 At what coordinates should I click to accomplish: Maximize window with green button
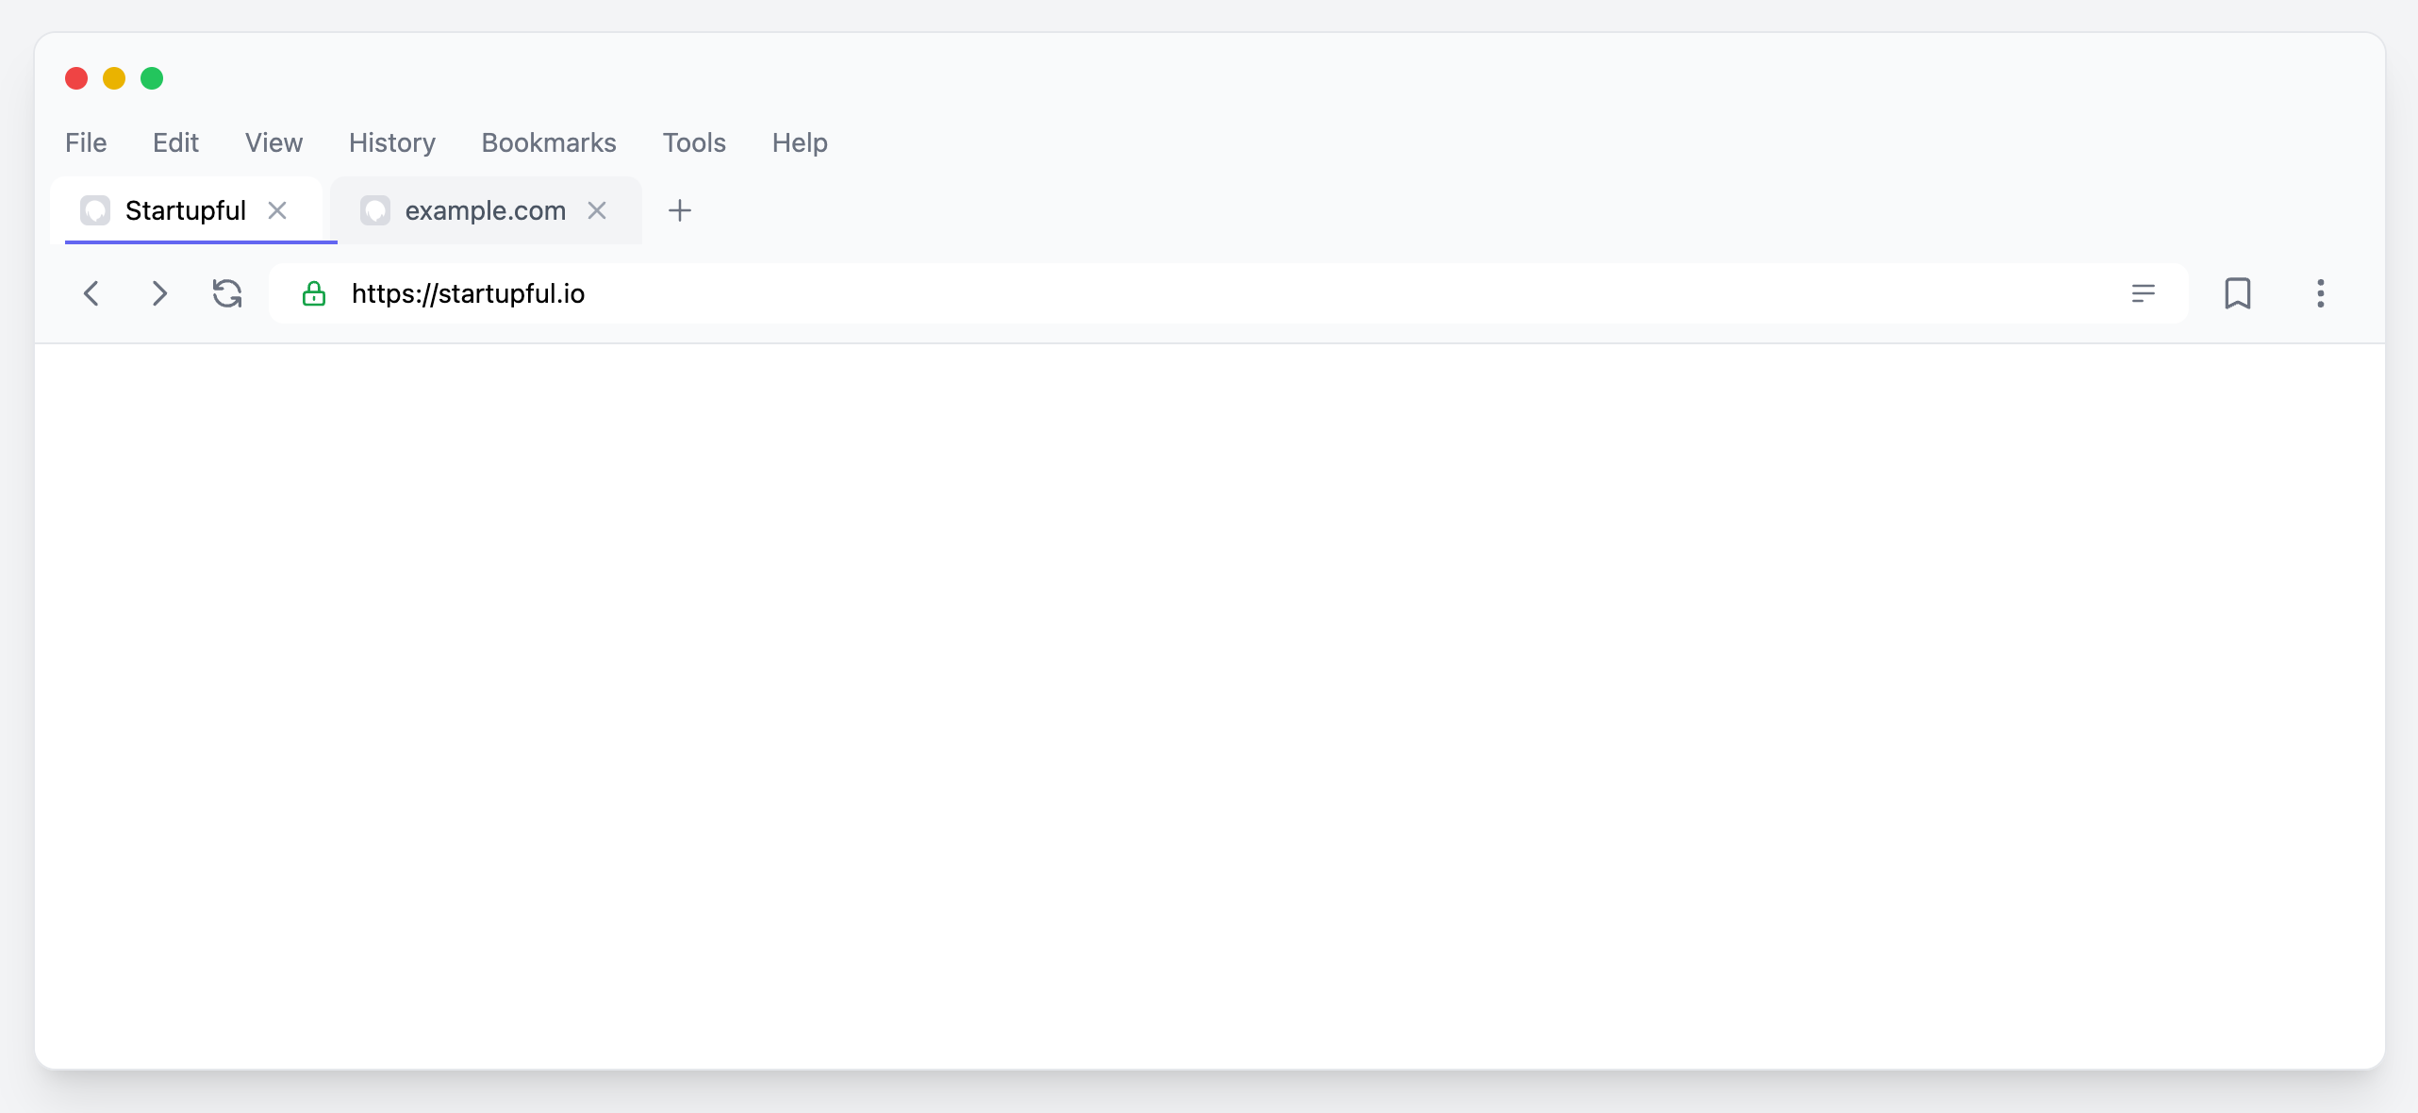152,78
